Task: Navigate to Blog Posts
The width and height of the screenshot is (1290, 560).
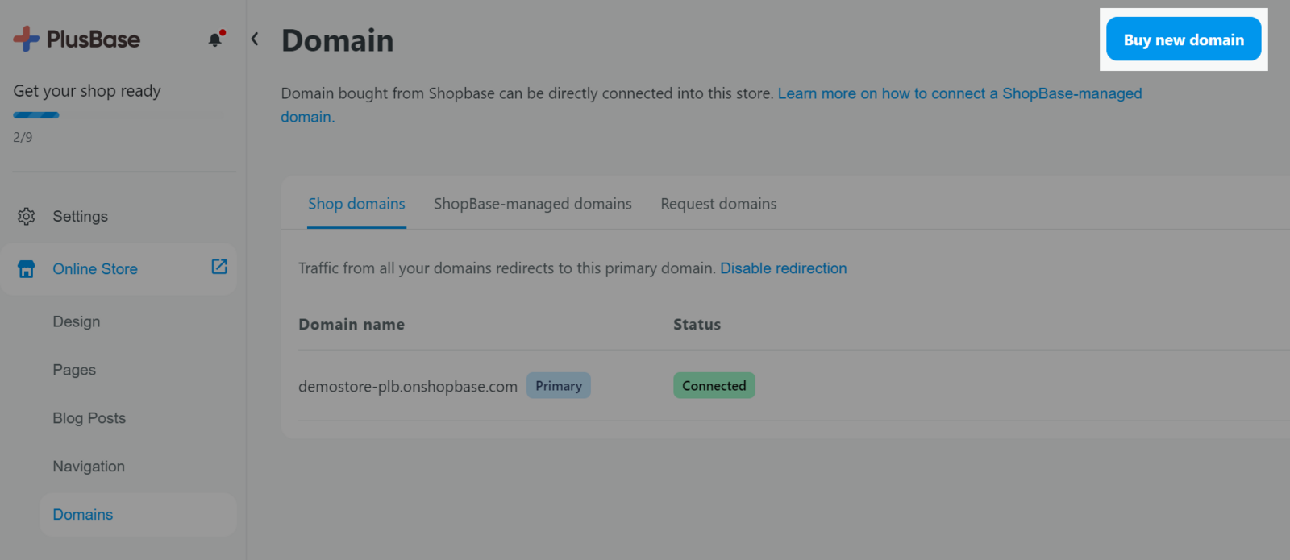Action: tap(89, 418)
